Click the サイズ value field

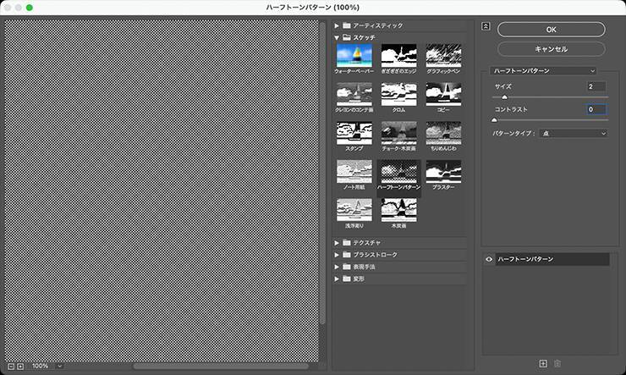tap(596, 86)
